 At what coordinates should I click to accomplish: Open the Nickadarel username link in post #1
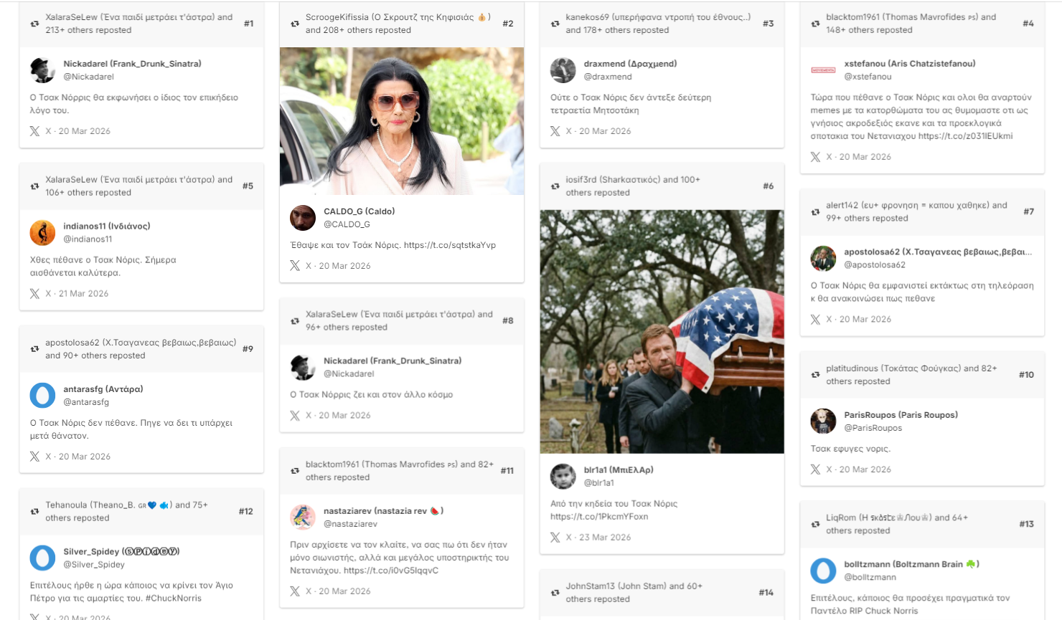point(132,64)
